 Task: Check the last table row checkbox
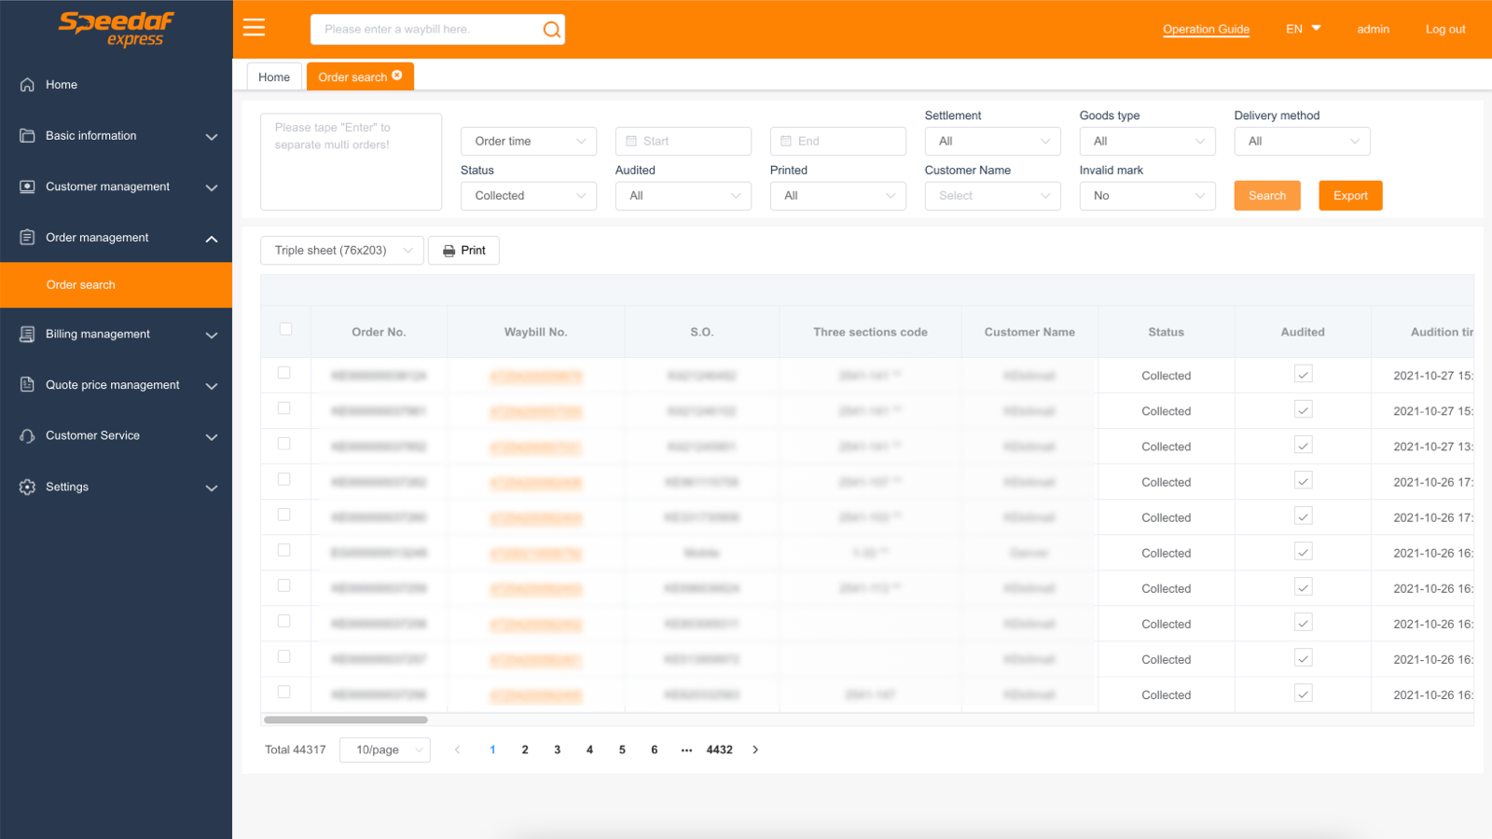(x=283, y=692)
